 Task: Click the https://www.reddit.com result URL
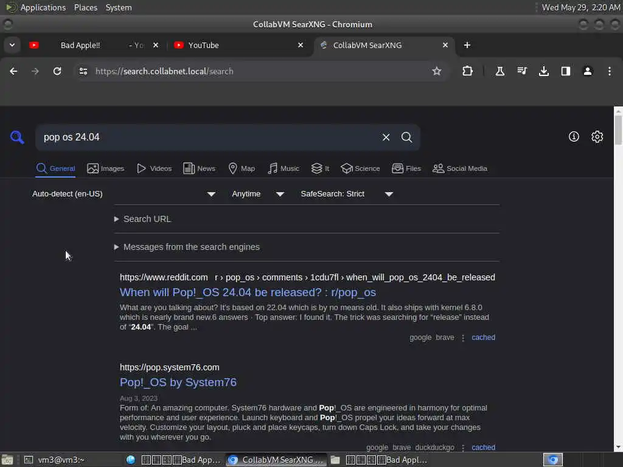164,277
